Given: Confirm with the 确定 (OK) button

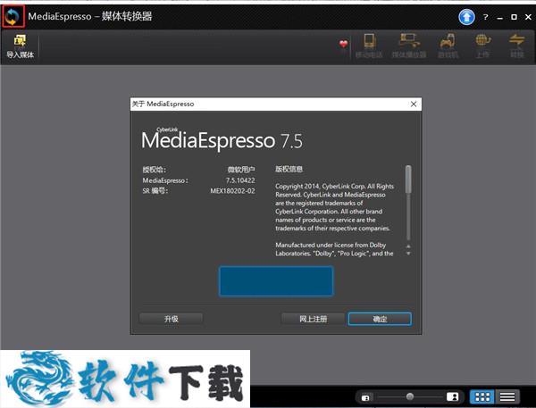Looking at the screenshot, I should 380,319.
